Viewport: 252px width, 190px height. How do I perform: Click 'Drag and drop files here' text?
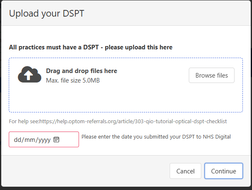(82, 71)
